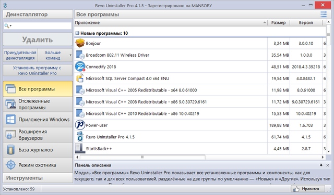334x195 pixels.
Task: Sort by Приложение column header
Action: point(171,22)
